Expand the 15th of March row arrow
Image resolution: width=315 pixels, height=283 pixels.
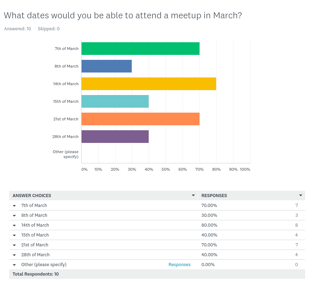tap(14, 235)
